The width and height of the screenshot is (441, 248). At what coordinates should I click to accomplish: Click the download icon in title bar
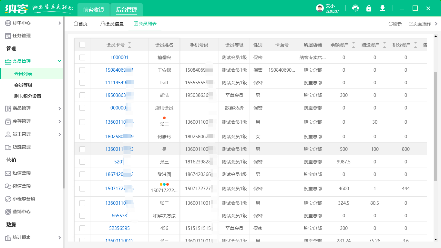[383, 8]
